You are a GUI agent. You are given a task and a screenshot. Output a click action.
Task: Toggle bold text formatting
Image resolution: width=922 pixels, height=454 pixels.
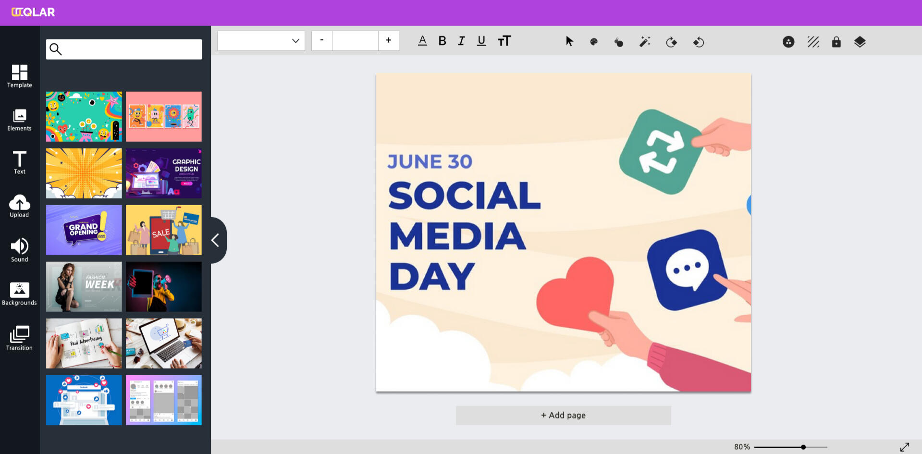coord(442,41)
